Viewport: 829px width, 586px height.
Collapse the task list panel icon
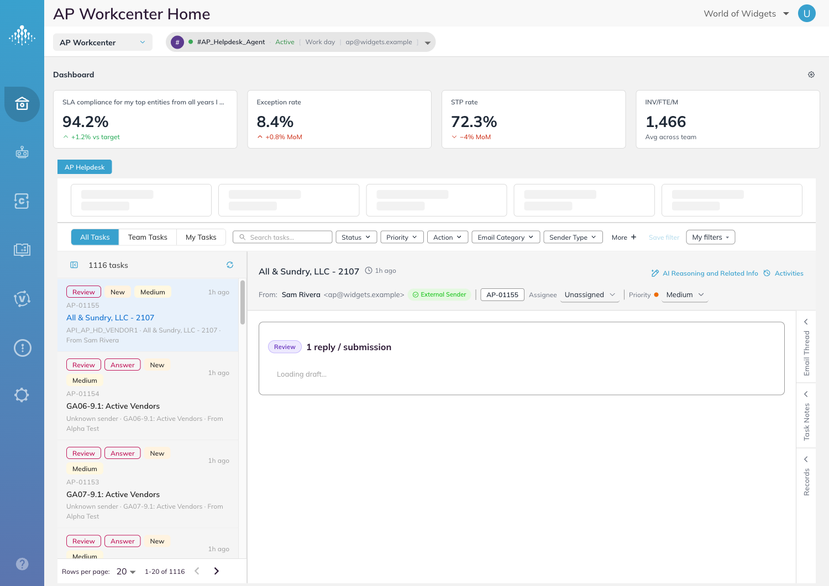tap(74, 265)
